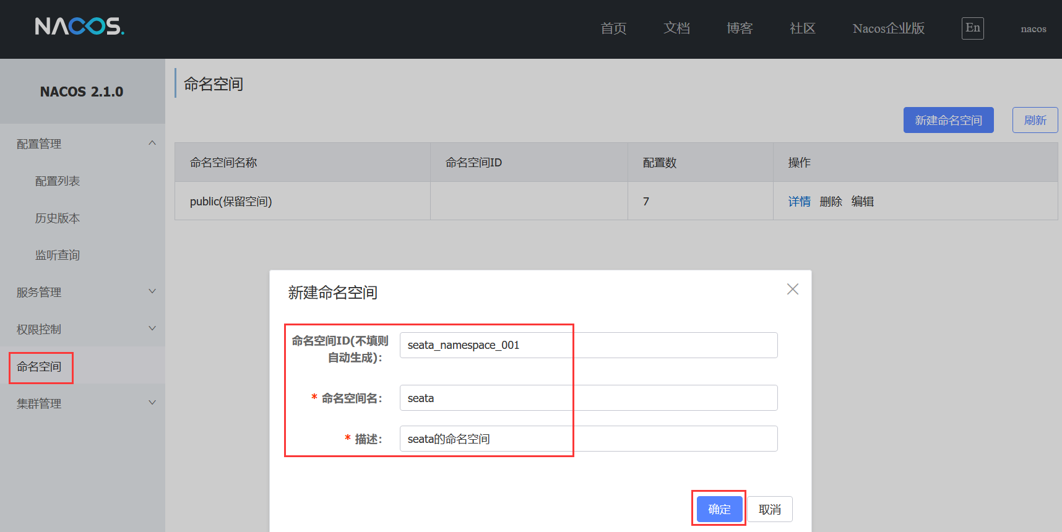The image size is (1062, 532).
Task: Select 命名空间 in the sidebar
Action: pos(39,367)
